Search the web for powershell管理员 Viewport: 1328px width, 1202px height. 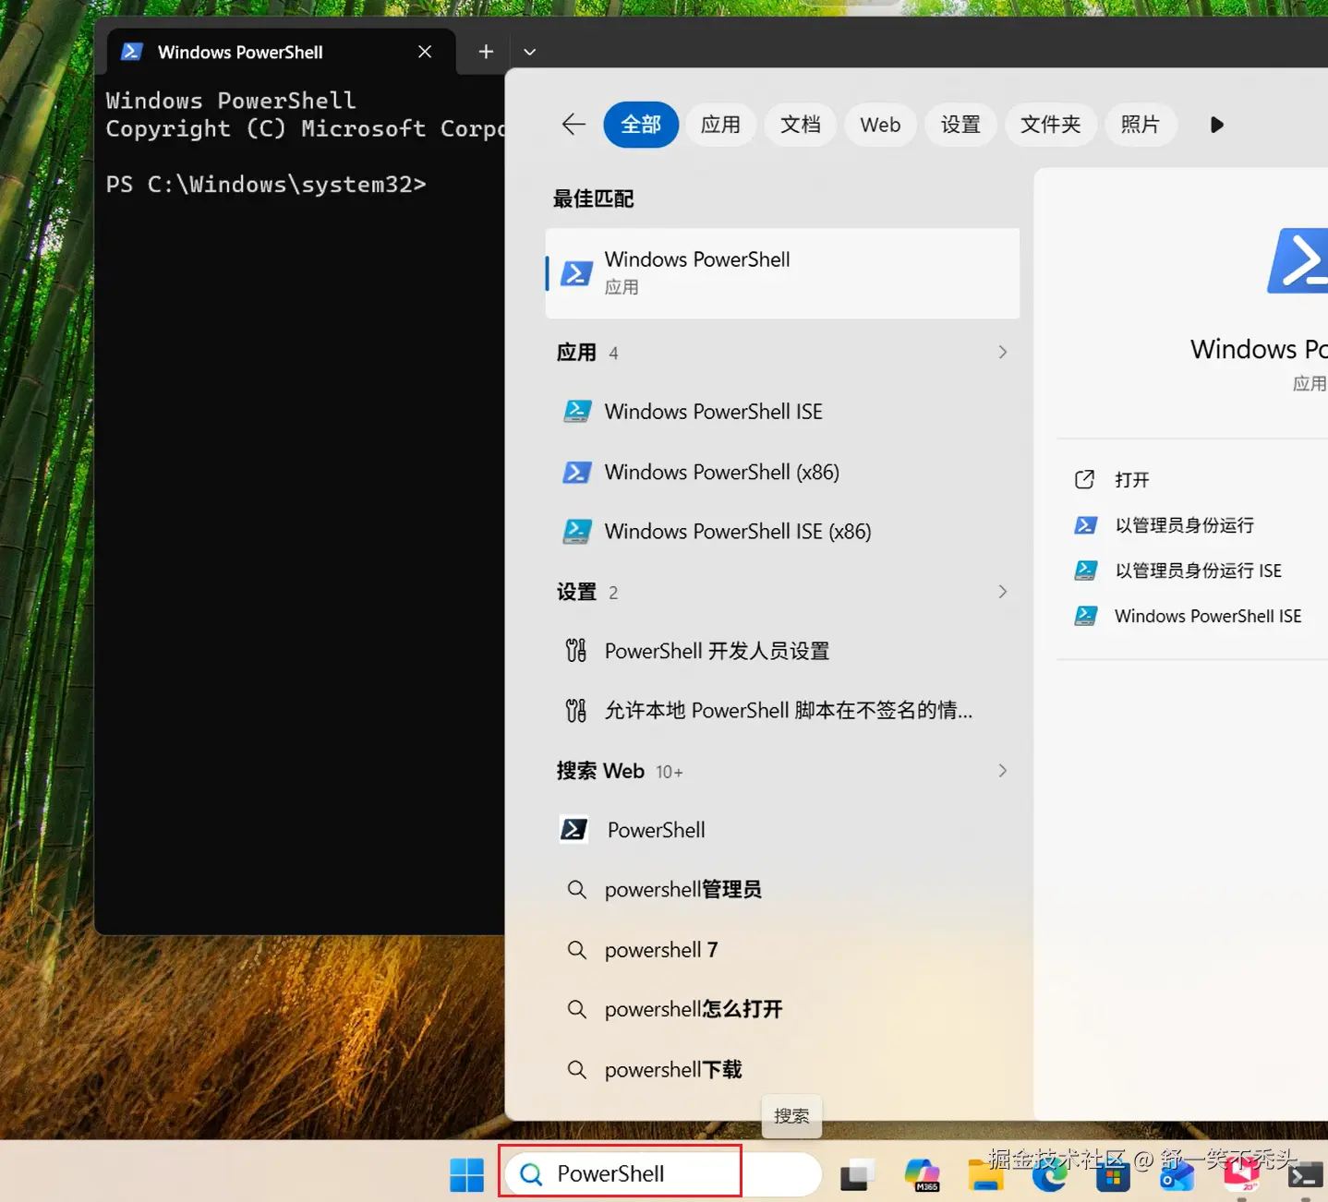pos(782,890)
